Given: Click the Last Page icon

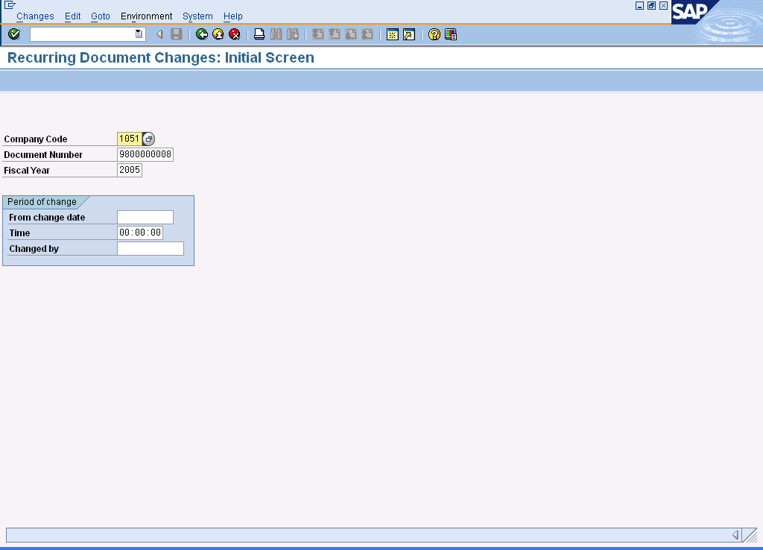Looking at the screenshot, I should [367, 34].
